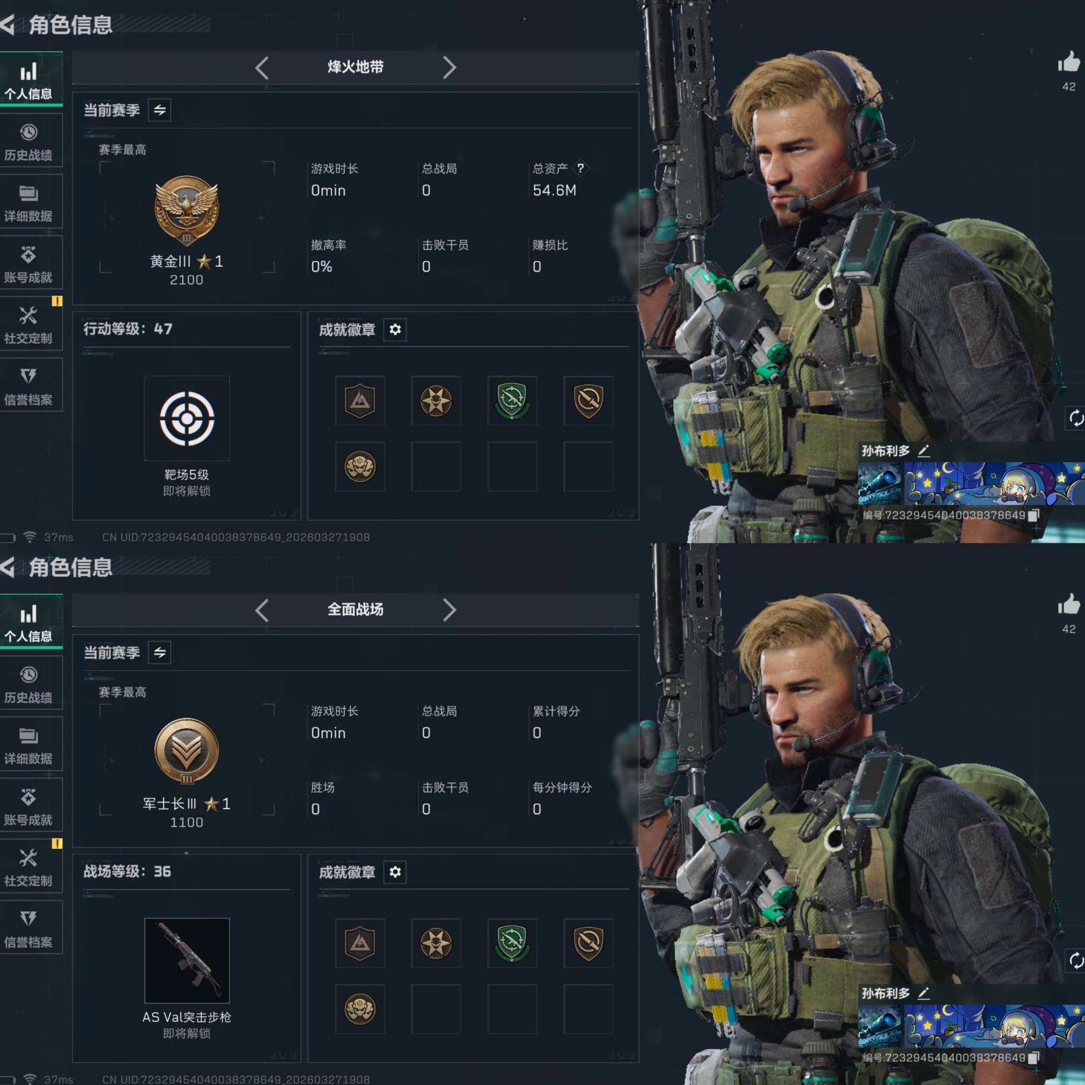Copy the player ID number on 全面战场 screen

pyautogui.click(x=1034, y=1057)
